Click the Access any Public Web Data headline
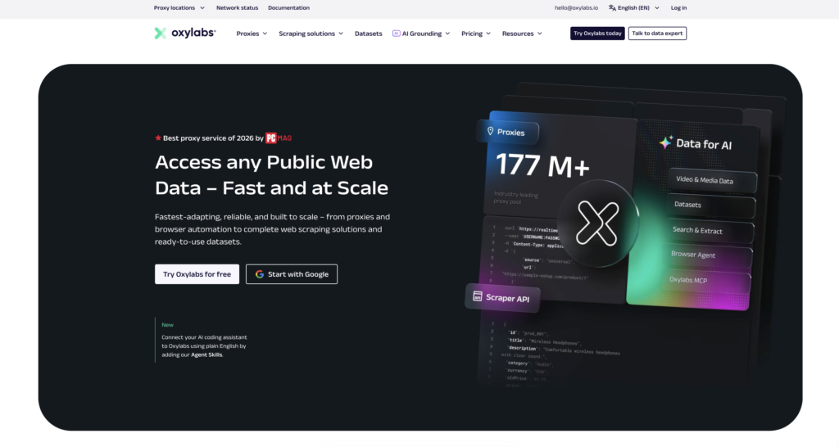The image size is (839, 447). click(x=271, y=175)
